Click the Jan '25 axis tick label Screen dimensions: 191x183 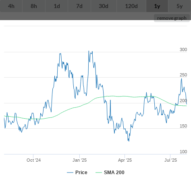[x=79, y=160]
